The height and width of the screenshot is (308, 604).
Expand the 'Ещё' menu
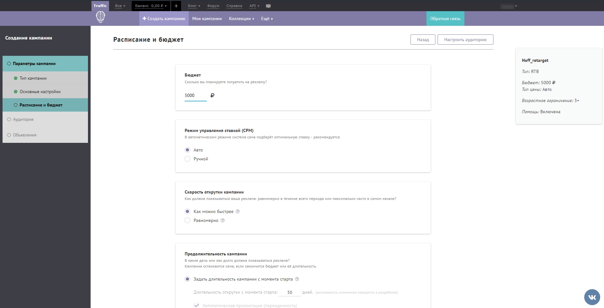[x=267, y=18]
